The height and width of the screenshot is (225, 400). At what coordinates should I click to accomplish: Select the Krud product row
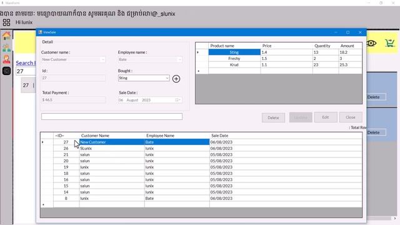[x=279, y=65]
